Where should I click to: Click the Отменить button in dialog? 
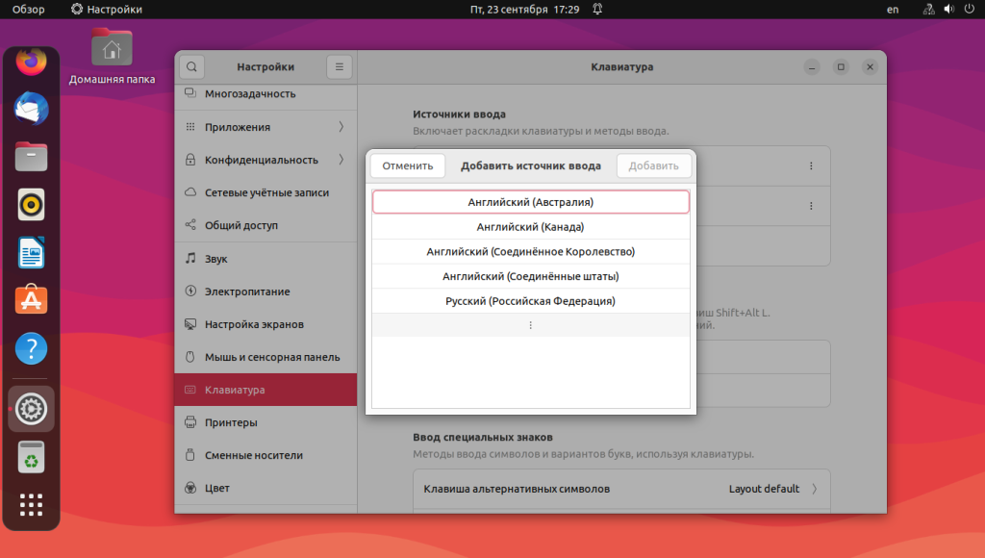(408, 165)
